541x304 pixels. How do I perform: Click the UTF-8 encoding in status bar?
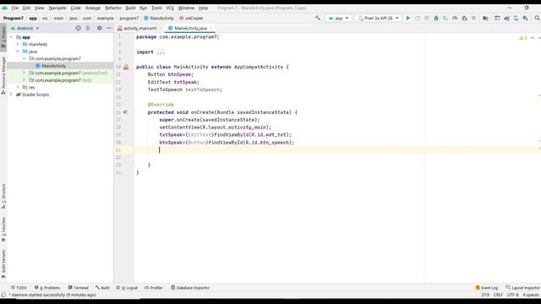click(x=513, y=295)
